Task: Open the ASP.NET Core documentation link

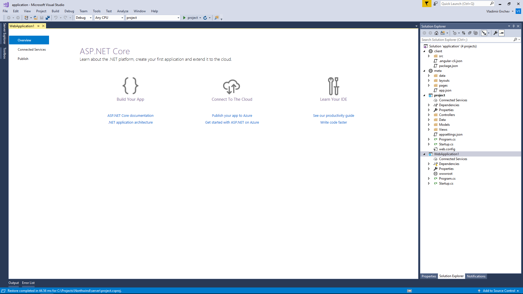Action: click(130, 116)
